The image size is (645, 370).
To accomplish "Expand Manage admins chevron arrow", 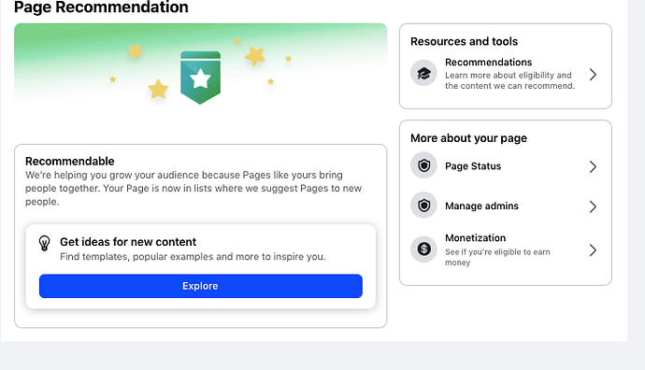I will click(593, 206).
